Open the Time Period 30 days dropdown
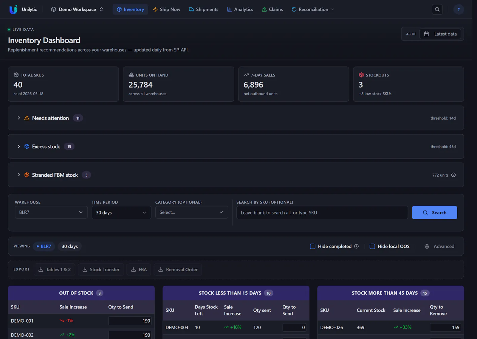Screen dimensions: 477x339 [x=121, y=212]
